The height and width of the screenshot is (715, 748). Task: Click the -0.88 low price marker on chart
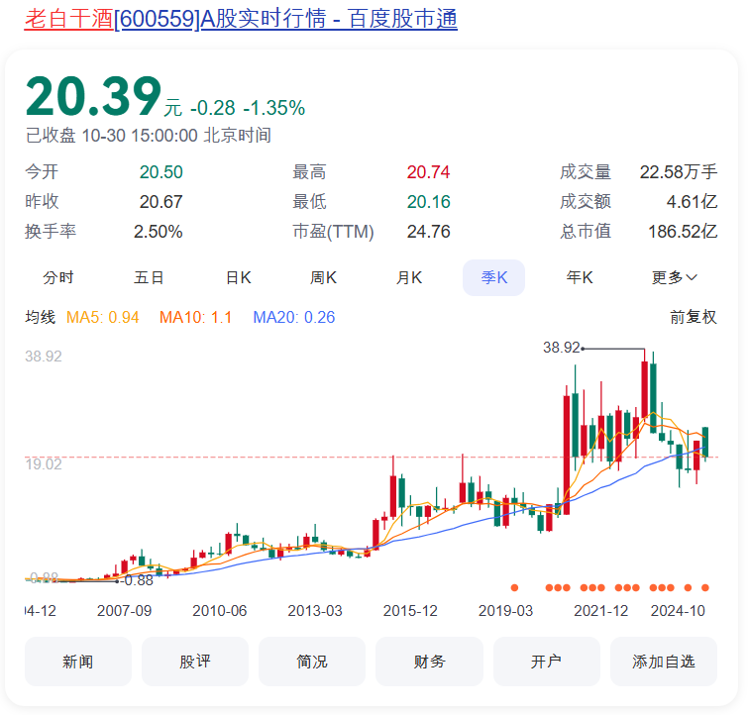click(x=137, y=580)
